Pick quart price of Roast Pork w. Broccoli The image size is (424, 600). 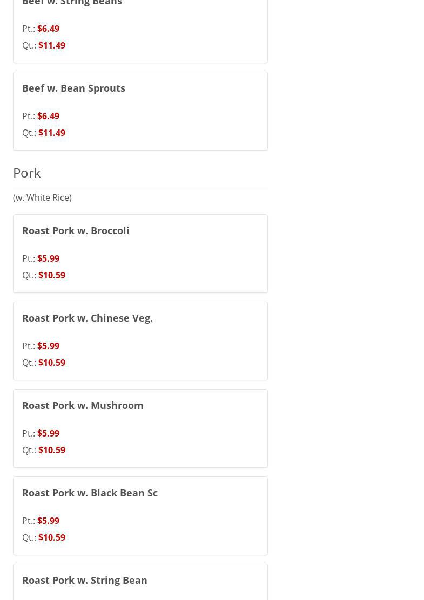coord(51,275)
